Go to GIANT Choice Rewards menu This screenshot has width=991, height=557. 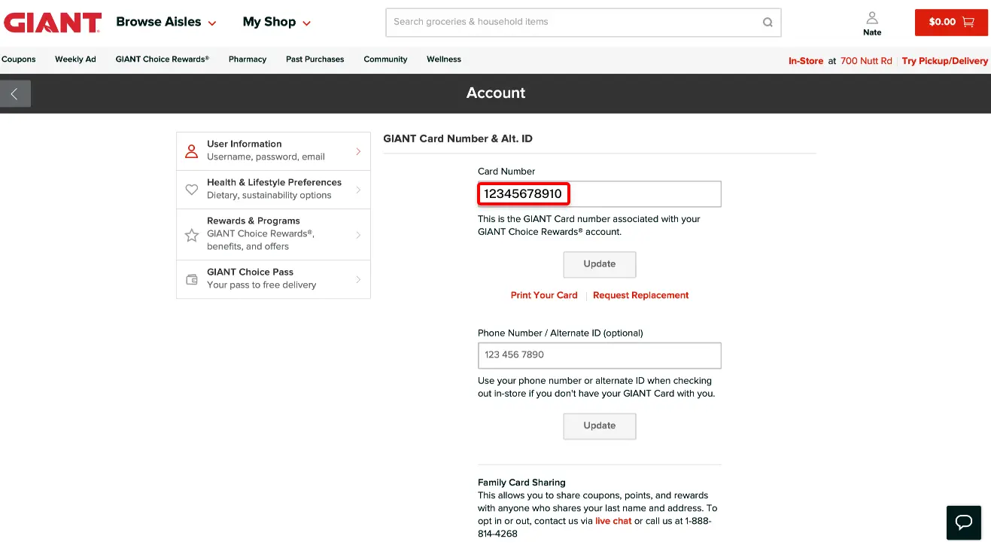(163, 59)
